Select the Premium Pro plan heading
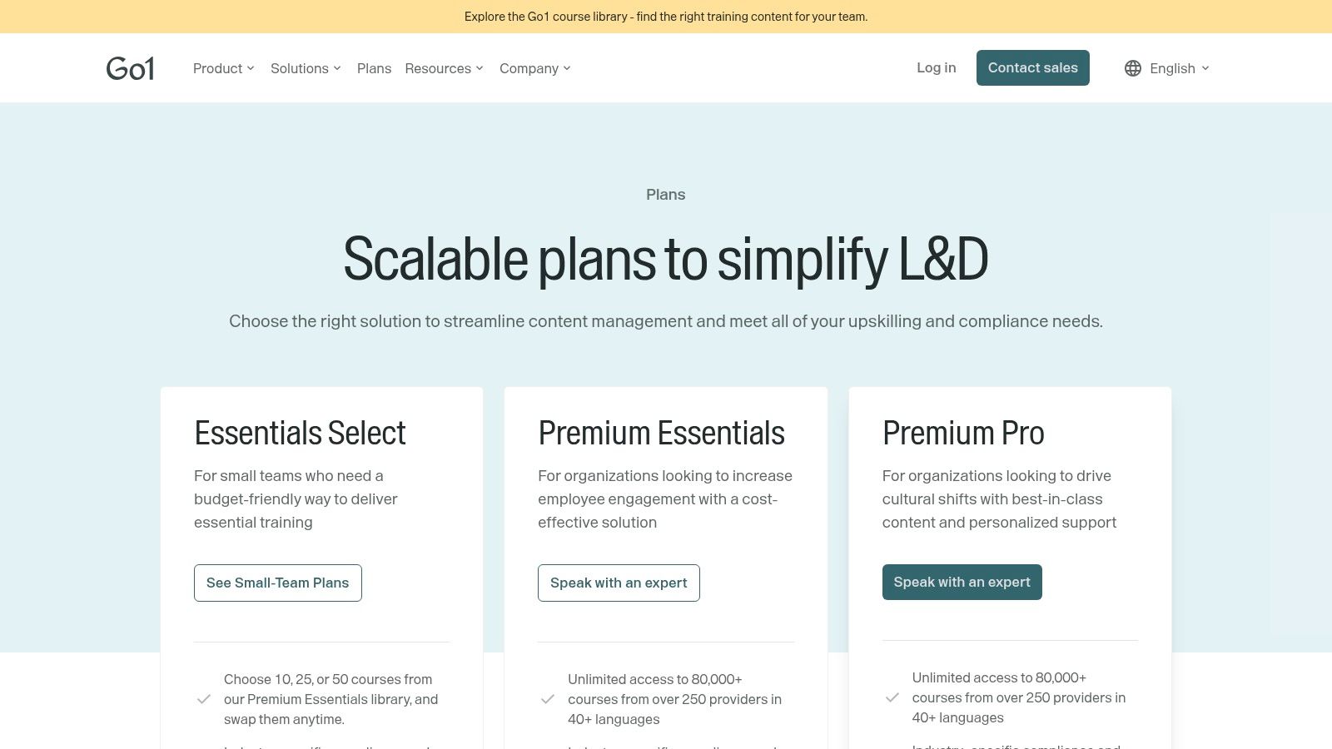This screenshot has width=1332, height=749. tap(963, 433)
